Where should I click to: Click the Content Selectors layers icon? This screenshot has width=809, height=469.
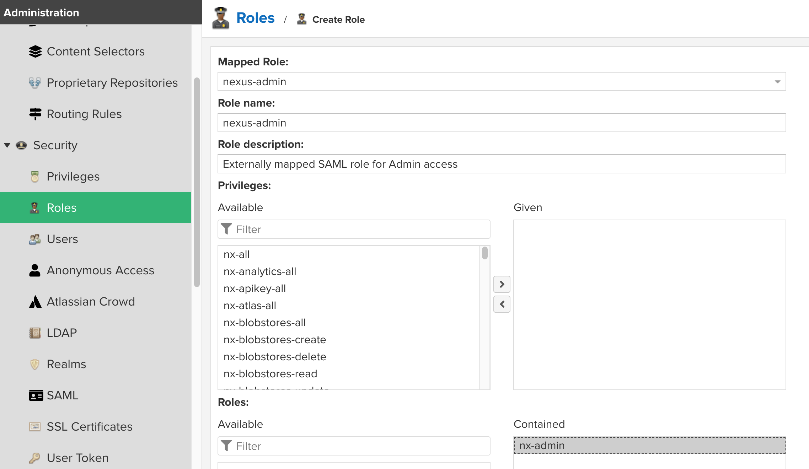pos(35,52)
